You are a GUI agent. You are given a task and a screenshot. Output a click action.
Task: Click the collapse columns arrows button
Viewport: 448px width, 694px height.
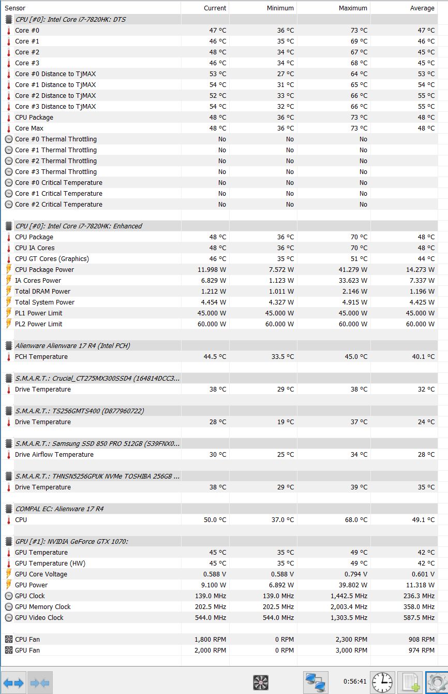tap(40, 683)
